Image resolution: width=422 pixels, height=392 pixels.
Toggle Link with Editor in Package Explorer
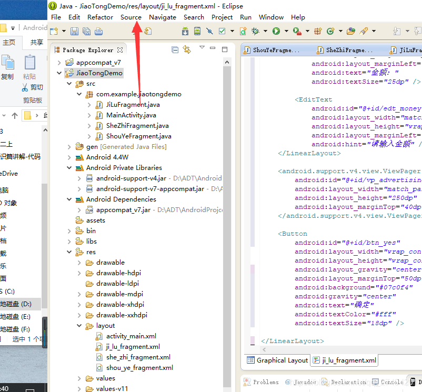(x=187, y=49)
